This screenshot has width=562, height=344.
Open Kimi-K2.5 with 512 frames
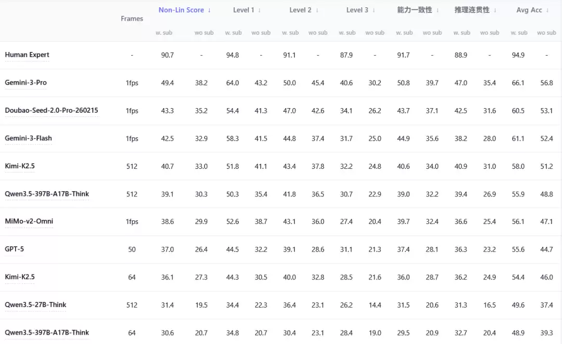coord(20,166)
